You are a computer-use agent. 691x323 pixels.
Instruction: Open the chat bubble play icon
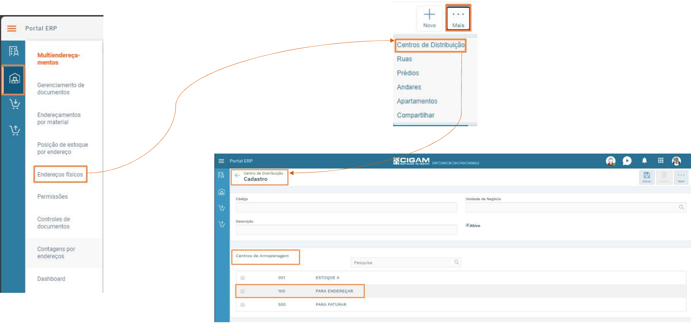pos(627,161)
